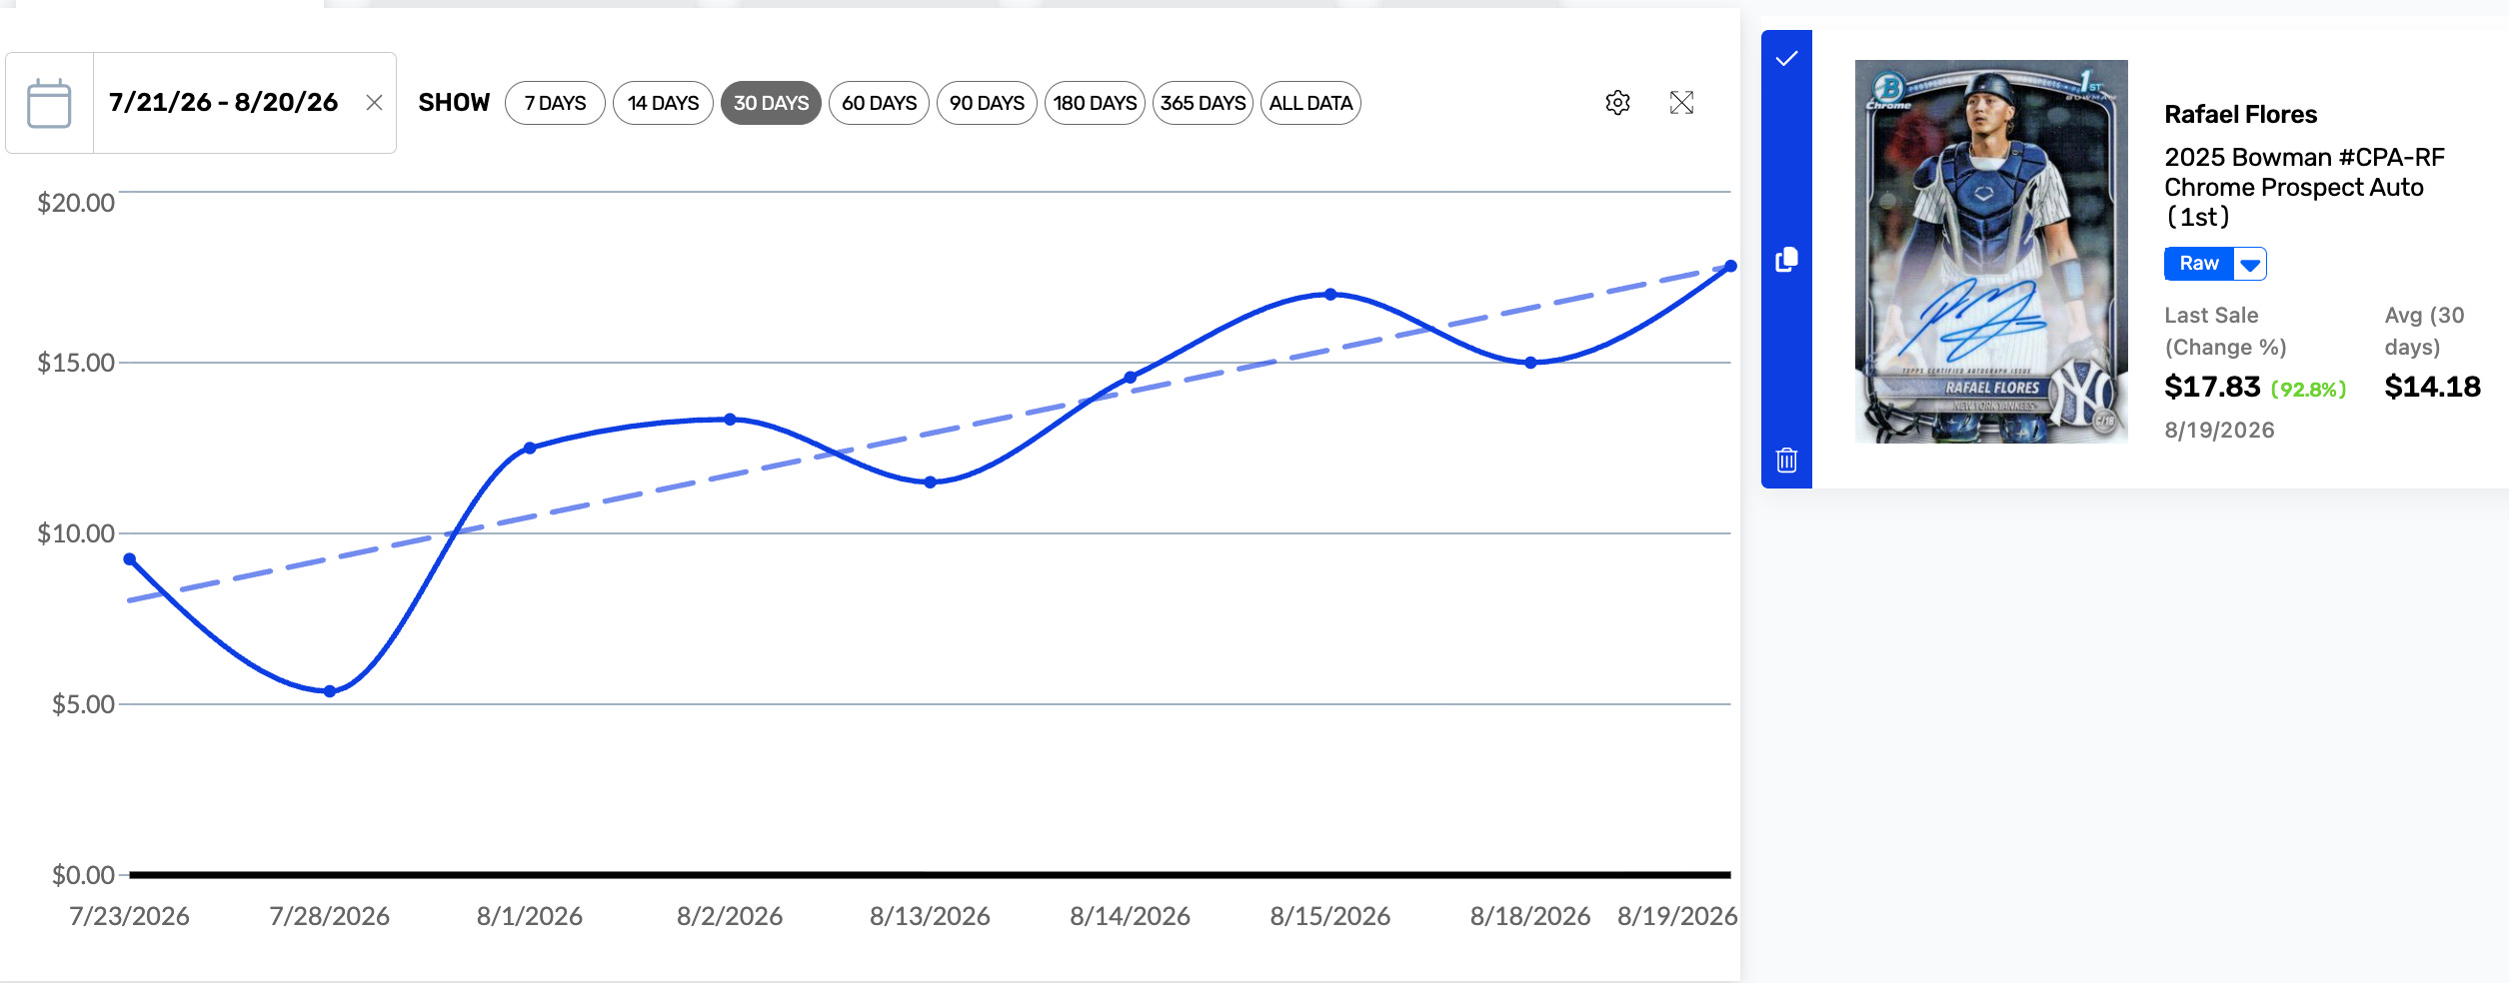Click the checkmark icon on card sidebar
The image size is (2509, 983).
1787,59
